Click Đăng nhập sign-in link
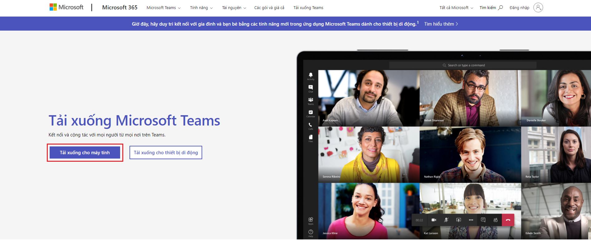 coord(519,8)
